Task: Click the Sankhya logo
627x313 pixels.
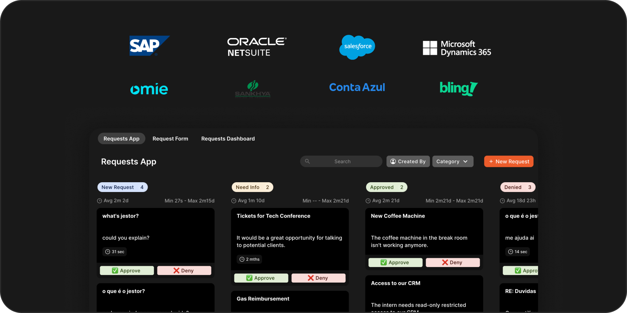Action: [x=253, y=89]
